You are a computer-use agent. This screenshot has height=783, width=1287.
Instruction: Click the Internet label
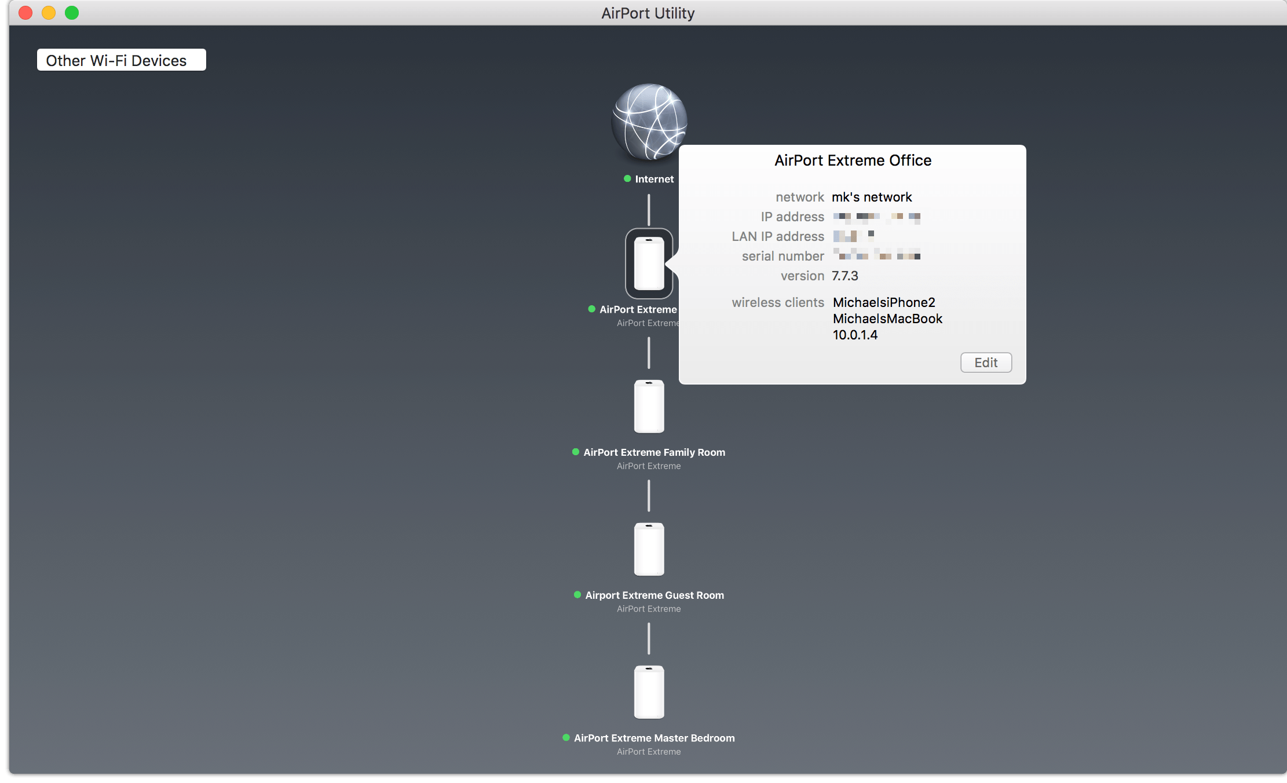click(x=655, y=179)
